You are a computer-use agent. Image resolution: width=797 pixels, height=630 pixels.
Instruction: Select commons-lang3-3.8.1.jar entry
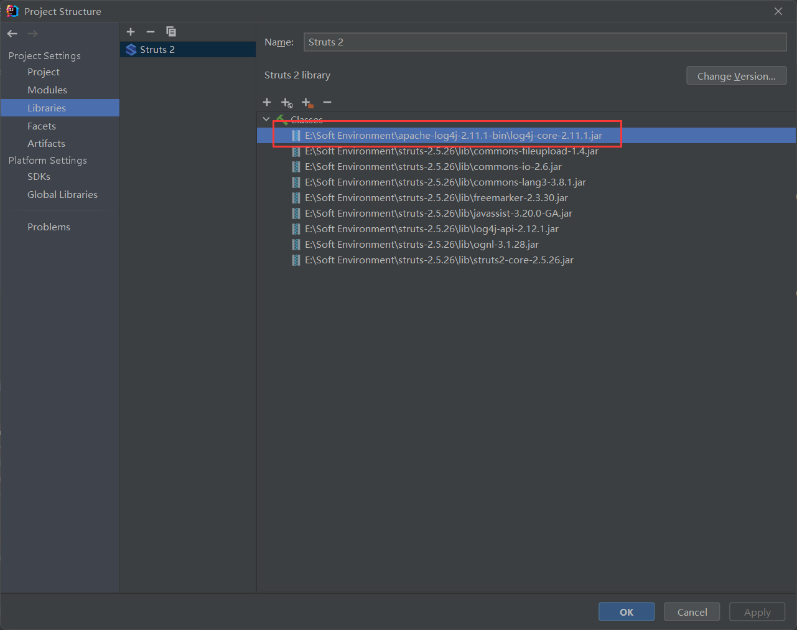click(x=526, y=182)
